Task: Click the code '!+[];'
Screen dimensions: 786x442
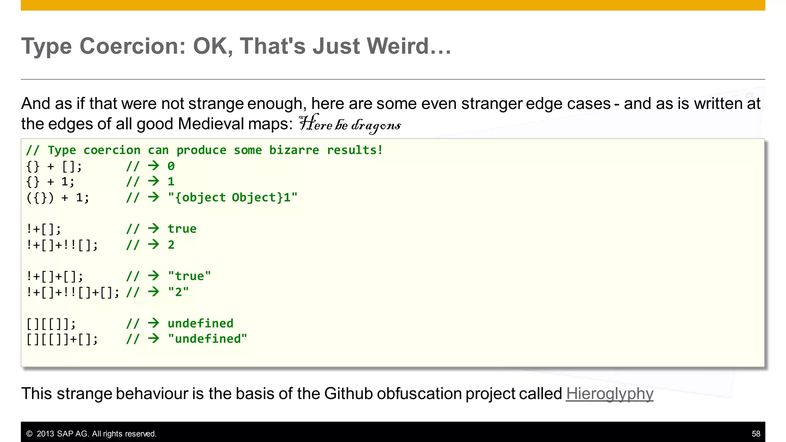Action: pyautogui.click(x=43, y=229)
